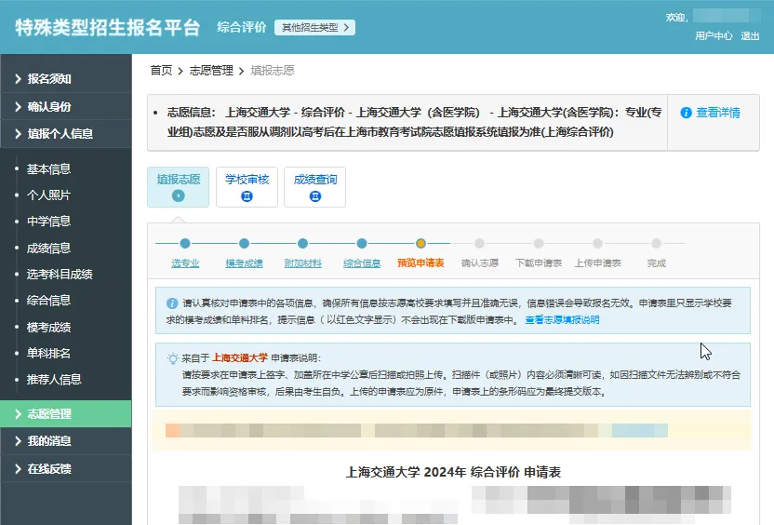
Task: Open the 查看志愿填报说明 link
Action: (x=562, y=319)
